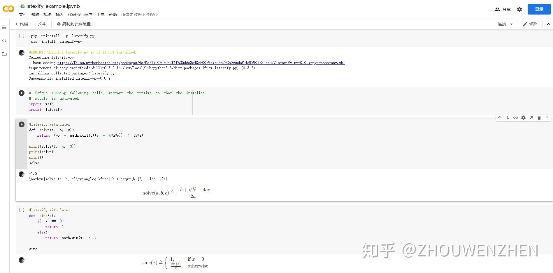This screenshot has height=273, width=553.
Task: Delete the selected code cell
Action: click(539, 118)
